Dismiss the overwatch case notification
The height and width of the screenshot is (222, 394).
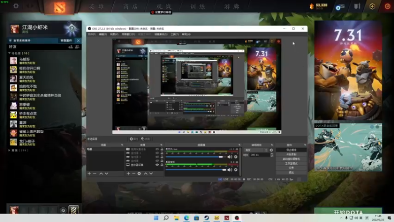pos(78,40)
